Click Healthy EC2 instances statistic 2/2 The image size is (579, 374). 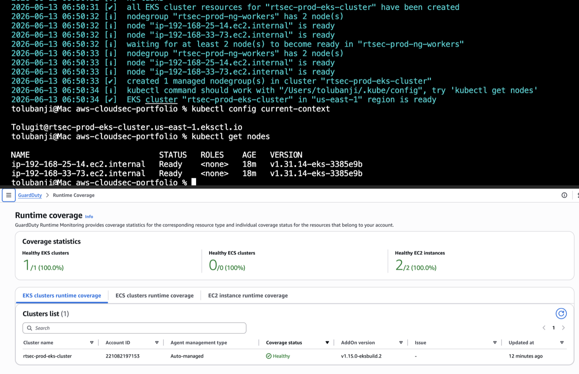click(416, 265)
